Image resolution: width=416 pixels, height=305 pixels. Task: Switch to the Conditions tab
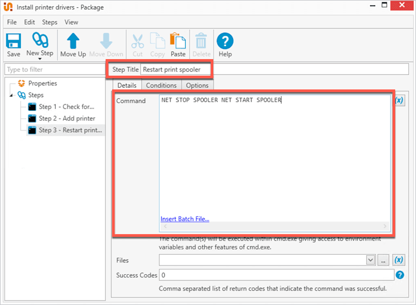(x=161, y=85)
